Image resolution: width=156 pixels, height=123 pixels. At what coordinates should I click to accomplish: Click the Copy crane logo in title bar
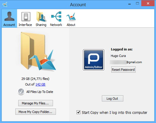[5, 4]
